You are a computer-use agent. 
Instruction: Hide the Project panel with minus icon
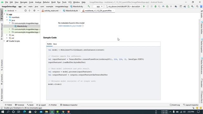38,10
